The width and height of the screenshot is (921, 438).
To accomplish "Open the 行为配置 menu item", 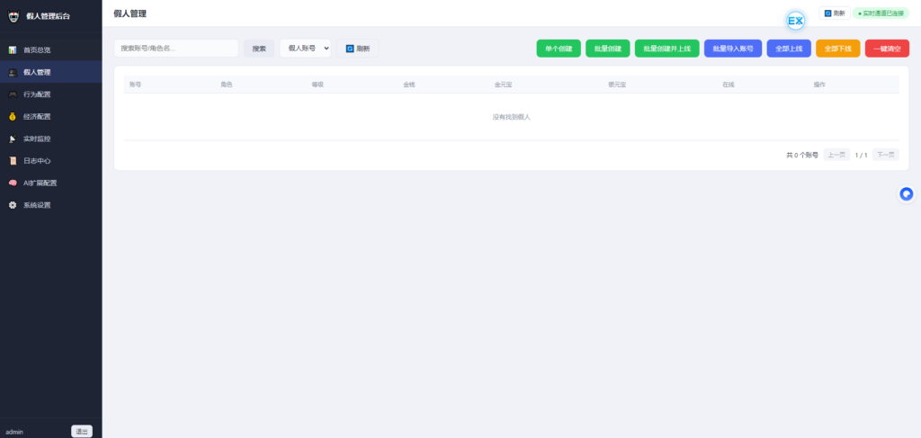I will [x=51, y=94].
